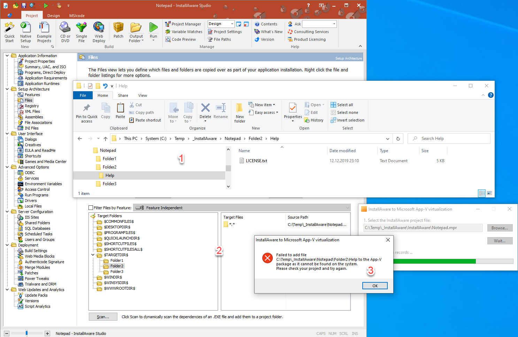
Task: Open Project Settings
Action: click(x=225, y=32)
